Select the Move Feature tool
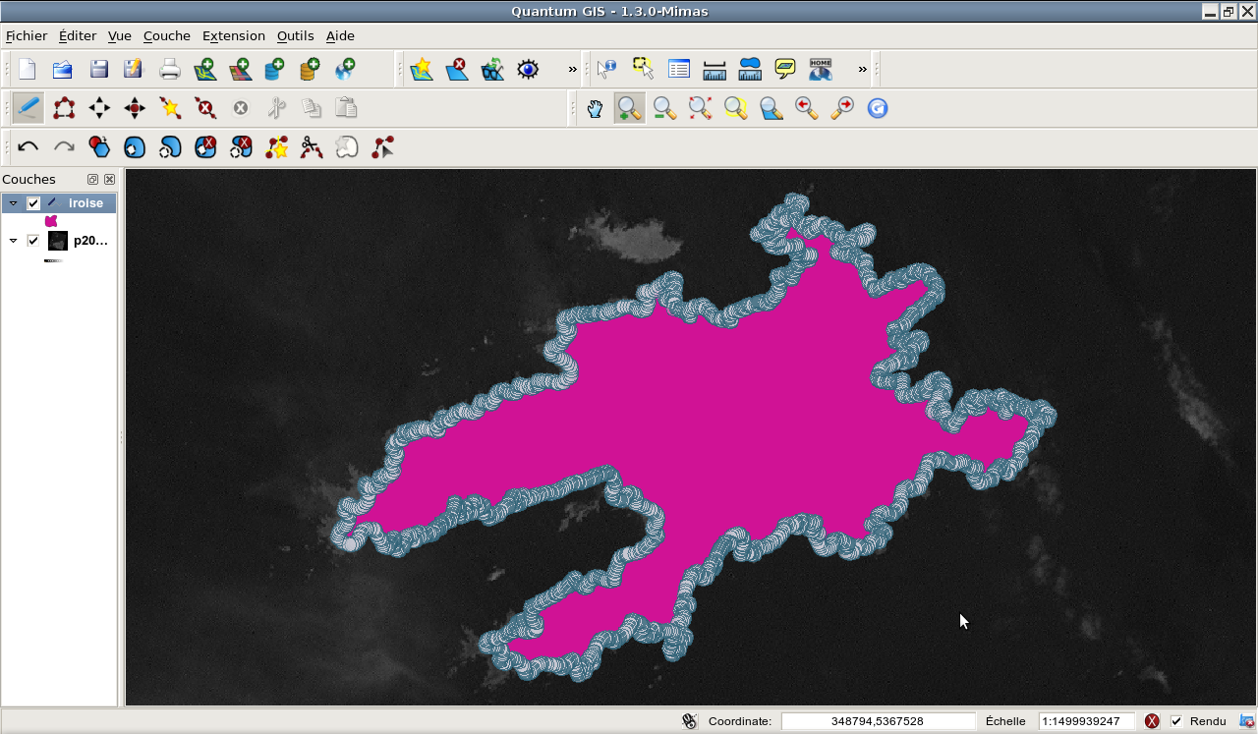Image resolution: width=1258 pixels, height=734 pixels. (x=99, y=108)
